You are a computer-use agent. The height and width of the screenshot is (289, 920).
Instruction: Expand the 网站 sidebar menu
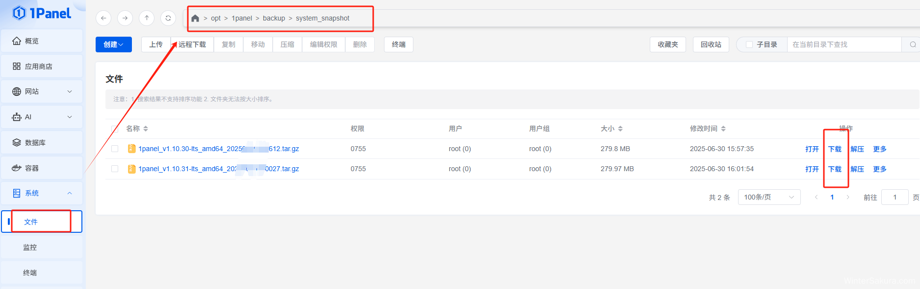point(42,91)
